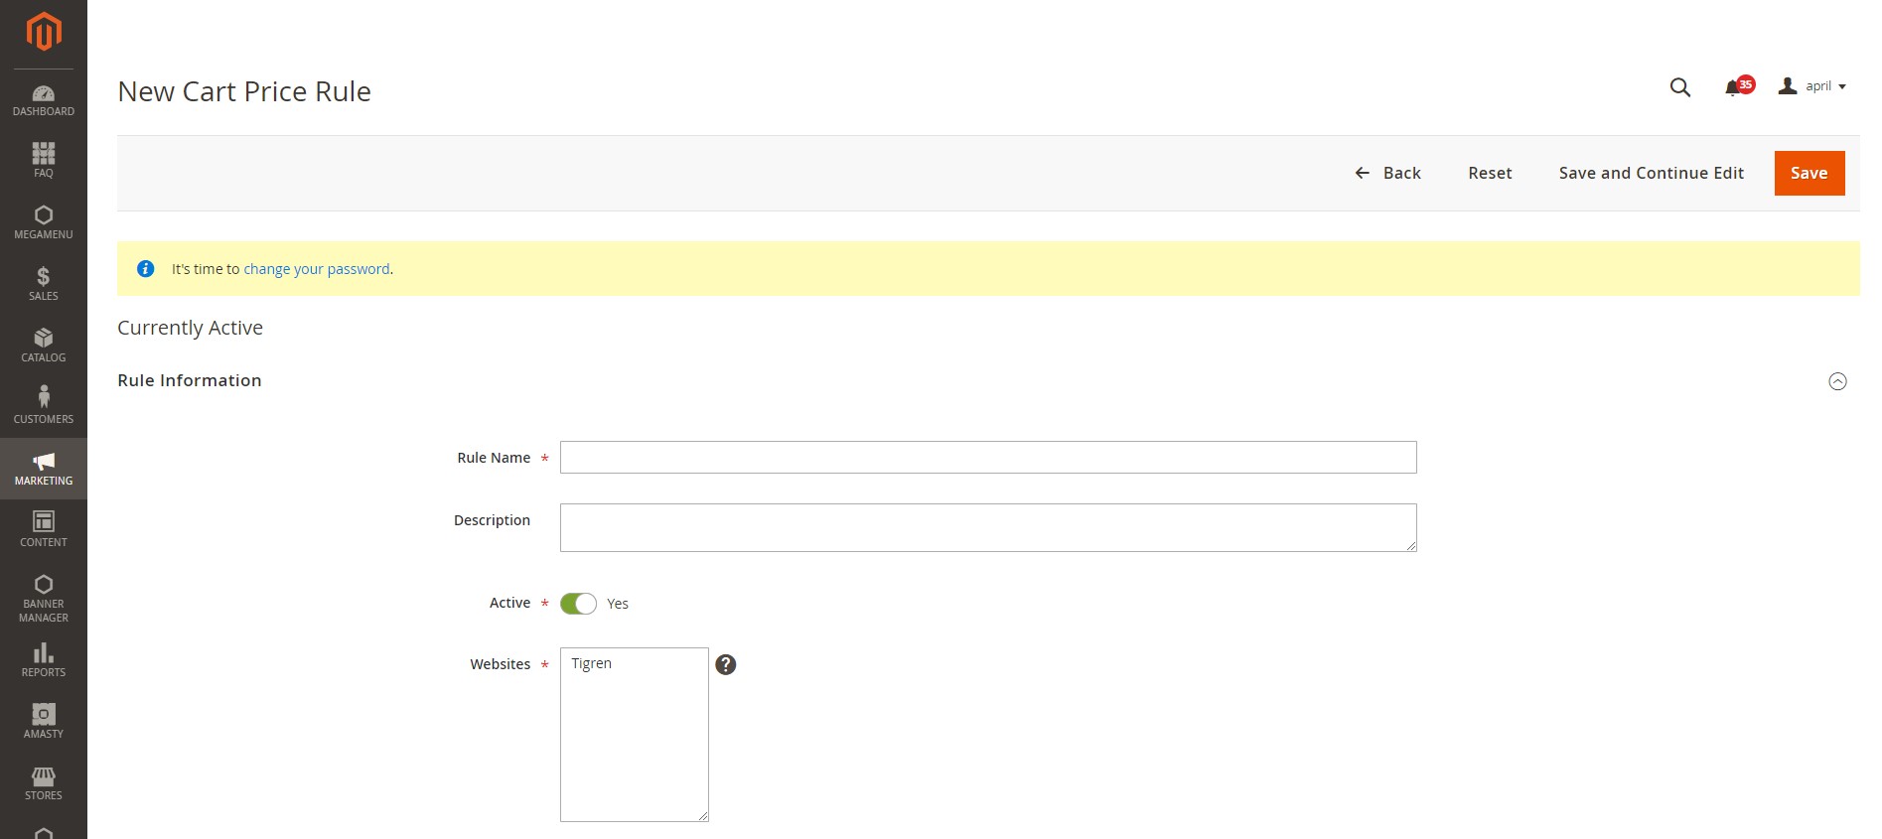This screenshot has width=1882, height=839.
Task: Toggle the Active rule switch
Action: [x=578, y=604]
